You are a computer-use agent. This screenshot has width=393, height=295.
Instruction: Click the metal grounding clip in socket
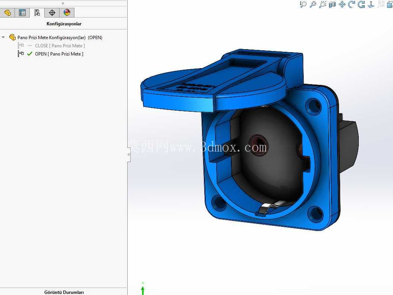click(272, 207)
